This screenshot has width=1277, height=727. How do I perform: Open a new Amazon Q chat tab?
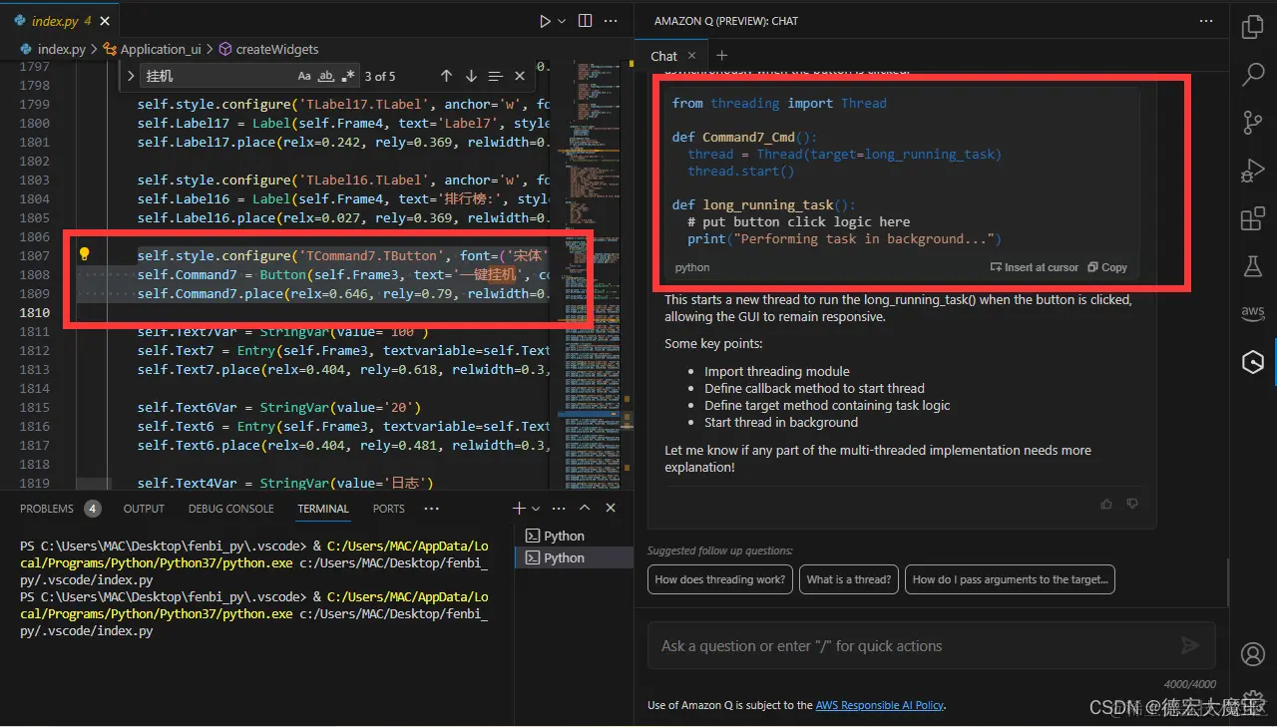click(x=722, y=56)
